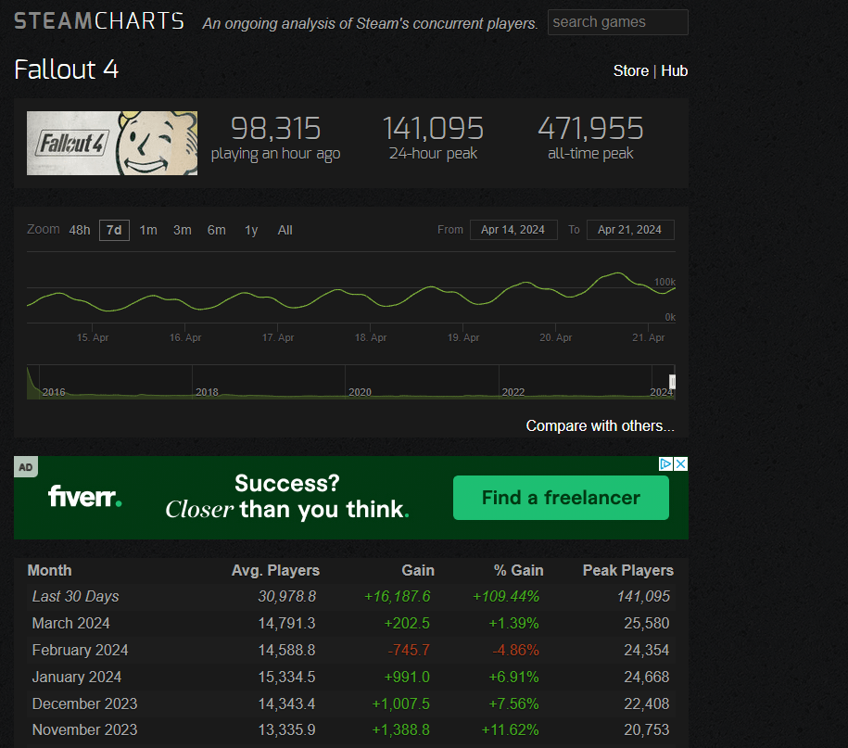Set chart zoom to 6m

pos(216,231)
